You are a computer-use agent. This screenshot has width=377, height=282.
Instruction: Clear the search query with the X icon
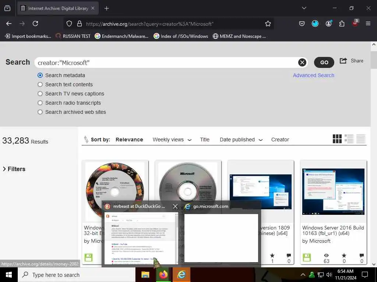pyautogui.click(x=302, y=62)
